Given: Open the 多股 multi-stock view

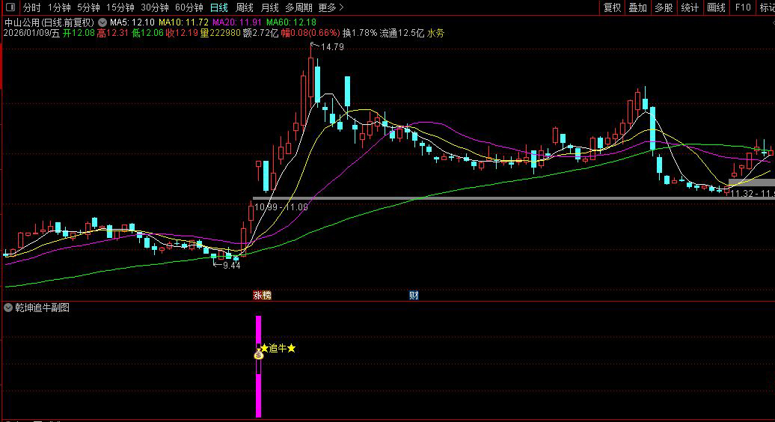Looking at the screenshot, I should coord(664,7).
